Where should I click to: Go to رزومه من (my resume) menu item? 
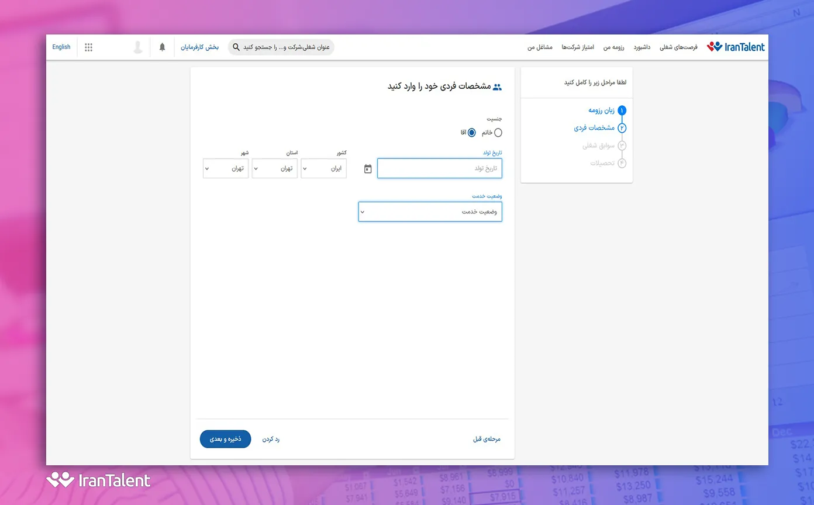(614, 47)
